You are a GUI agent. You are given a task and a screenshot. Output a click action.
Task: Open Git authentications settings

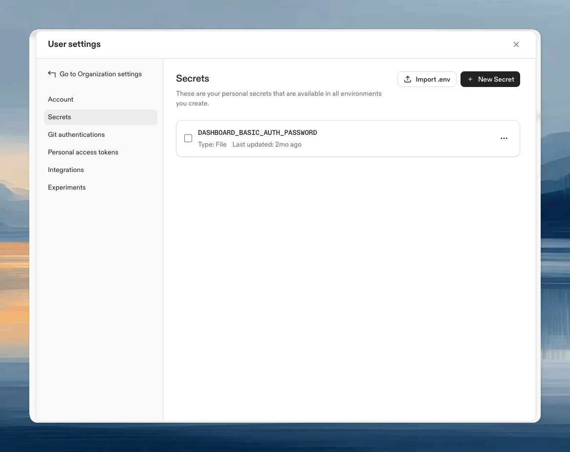(76, 134)
